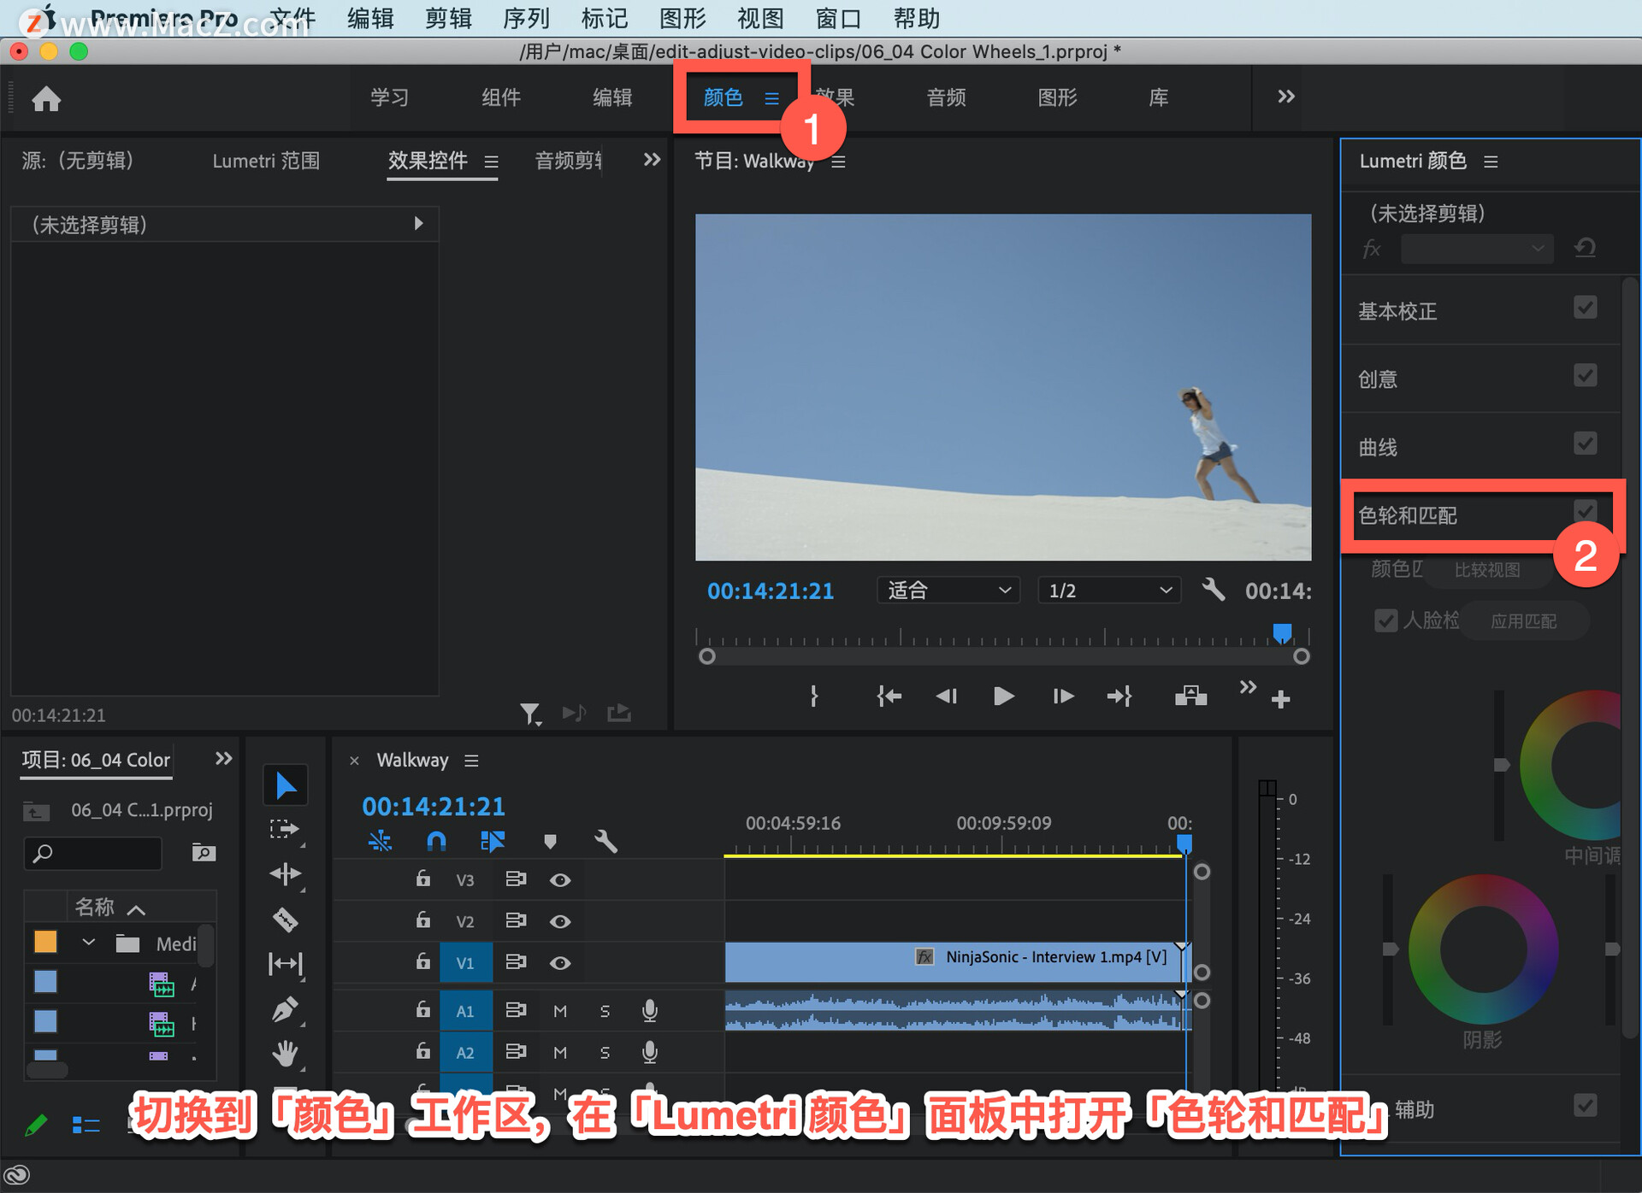This screenshot has width=1642, height=1193.
Task: Click 应用匹配 button
Action: click(1523, 621)
